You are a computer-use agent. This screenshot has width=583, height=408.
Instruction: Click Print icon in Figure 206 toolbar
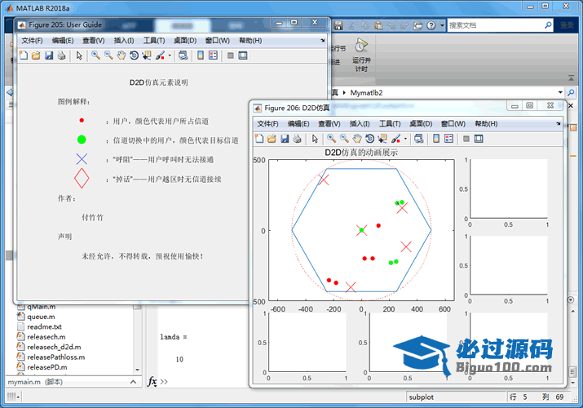[297, 139]
